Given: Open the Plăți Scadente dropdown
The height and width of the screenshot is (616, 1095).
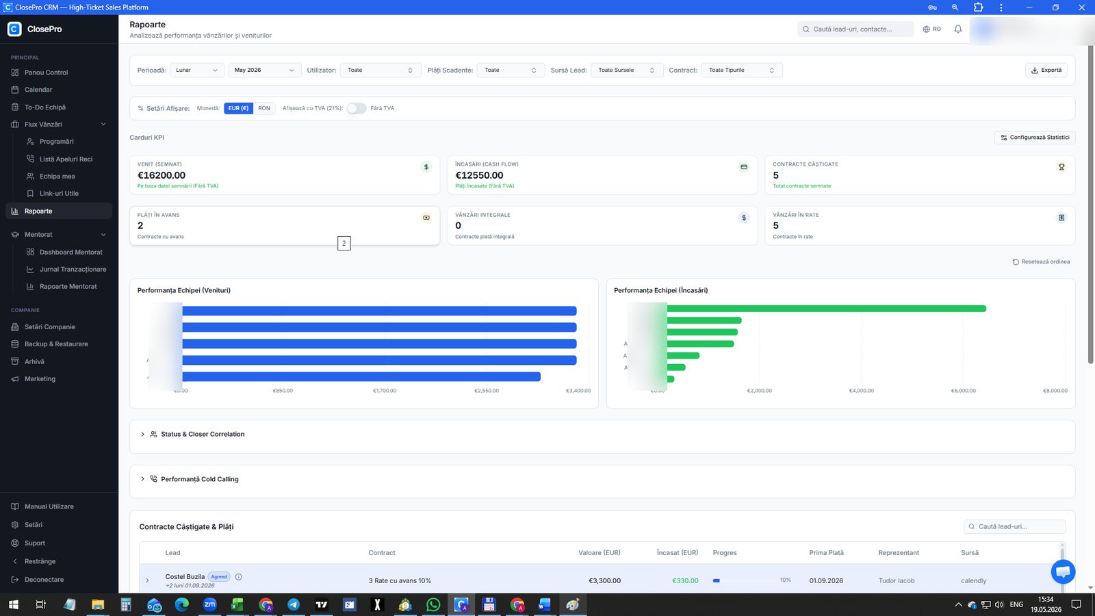Looking at the screenshot, I should coord(511,70).
